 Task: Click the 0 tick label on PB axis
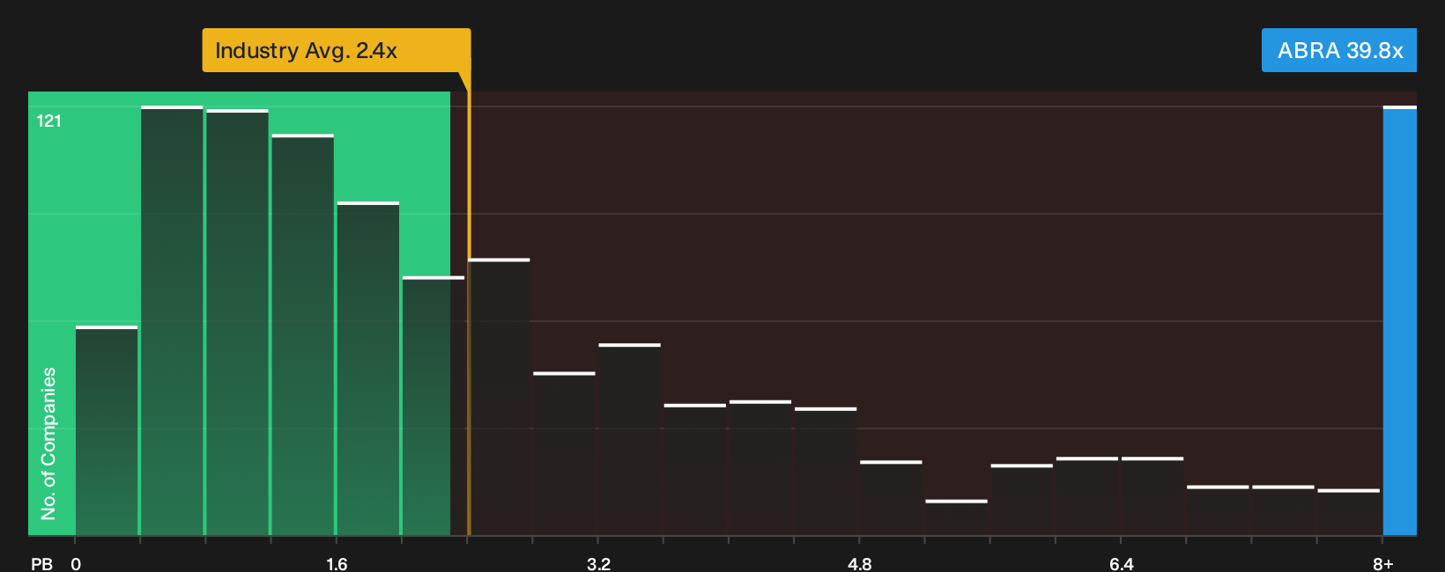pyautogui.click(x=76, y=564)
